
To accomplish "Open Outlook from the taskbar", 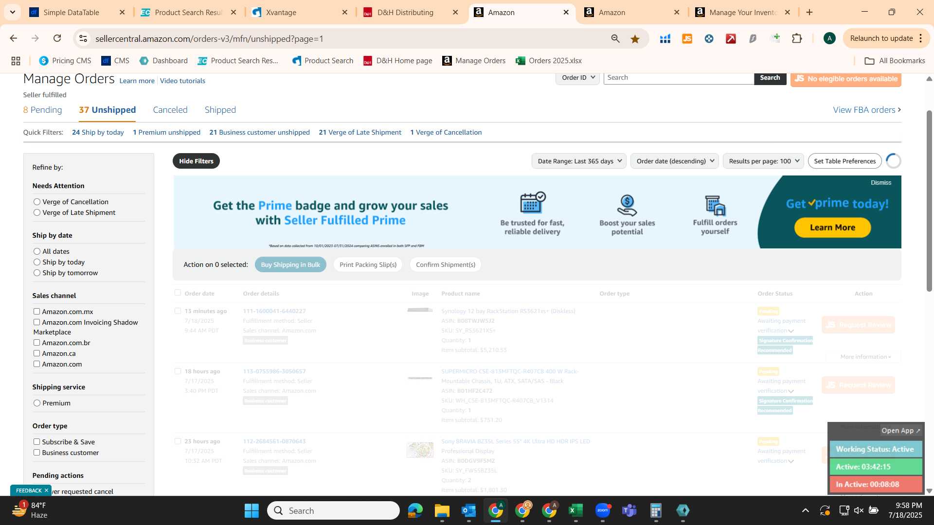I will (468, 510).
